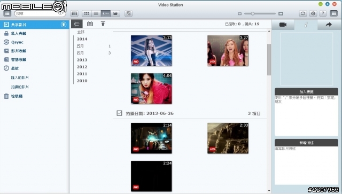342x194 pixels.
Task: Click the tag entry text area
Action: pos(306,115)
